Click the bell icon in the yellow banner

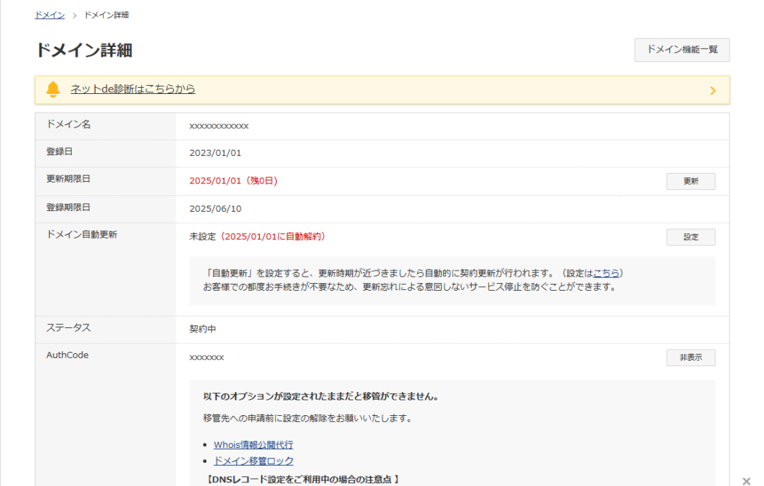pyautogui.click(x=53, y=89)
